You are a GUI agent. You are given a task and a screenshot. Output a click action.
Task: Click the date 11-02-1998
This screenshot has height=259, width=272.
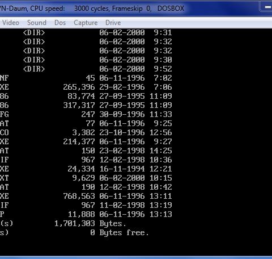(122, 205)
